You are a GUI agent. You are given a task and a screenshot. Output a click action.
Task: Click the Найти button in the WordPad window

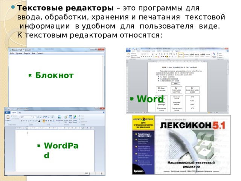tap(81, 116)
